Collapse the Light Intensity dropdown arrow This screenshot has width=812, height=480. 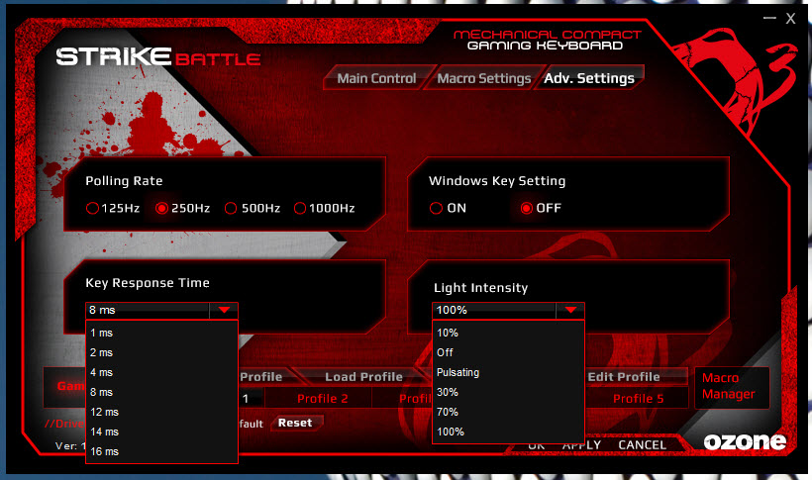[570, 310]
